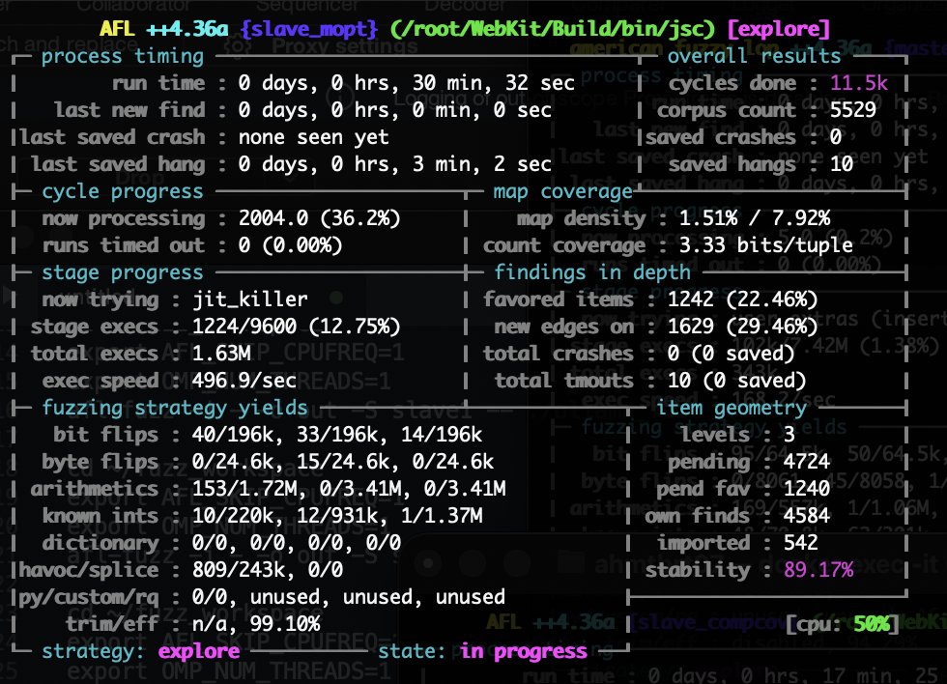This screenshot has width=947, height=684.
Task: Click the 'process timing' section header
Action: click(123, 55)
